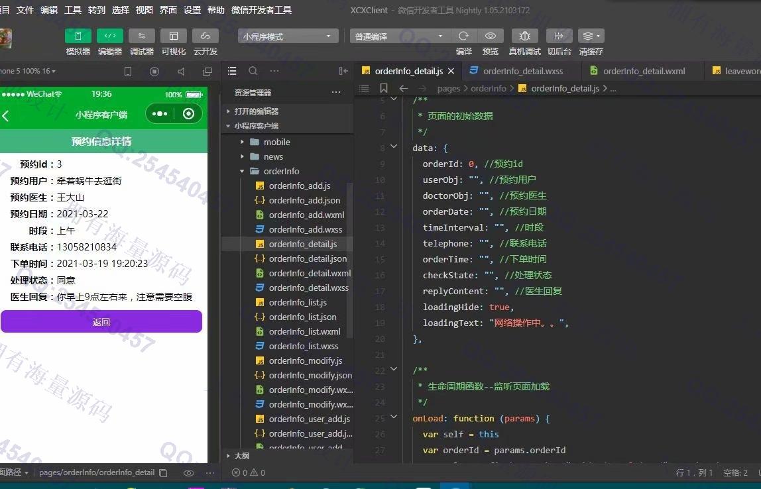Open the 工具 menu
The width and height of the screenshot is (761, 489).
point(73,10)
